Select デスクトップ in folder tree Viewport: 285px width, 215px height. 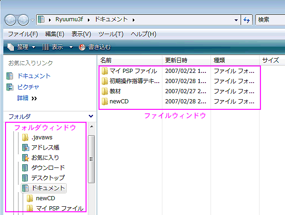[48, 178]
